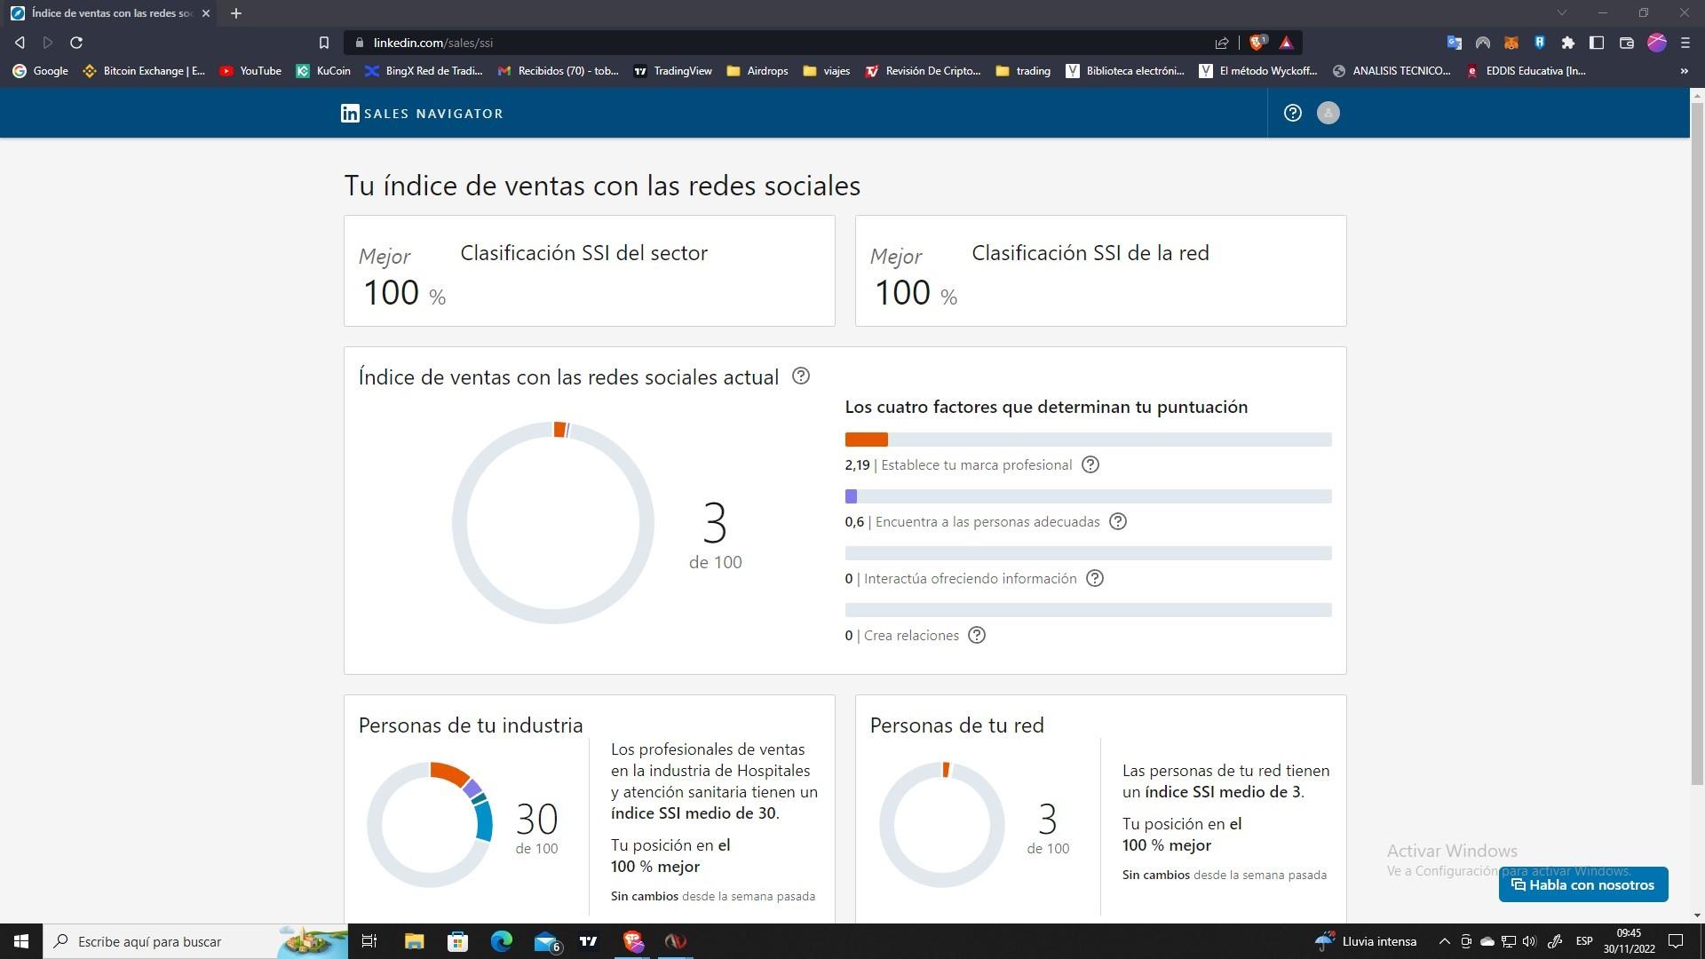This screenshot has width=1705, height=959.
Task: Open the profile avatar menu
Action: [x=1328, y=113]
